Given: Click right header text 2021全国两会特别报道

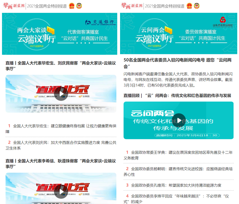Looking at the screenshot, I should 165,6.
